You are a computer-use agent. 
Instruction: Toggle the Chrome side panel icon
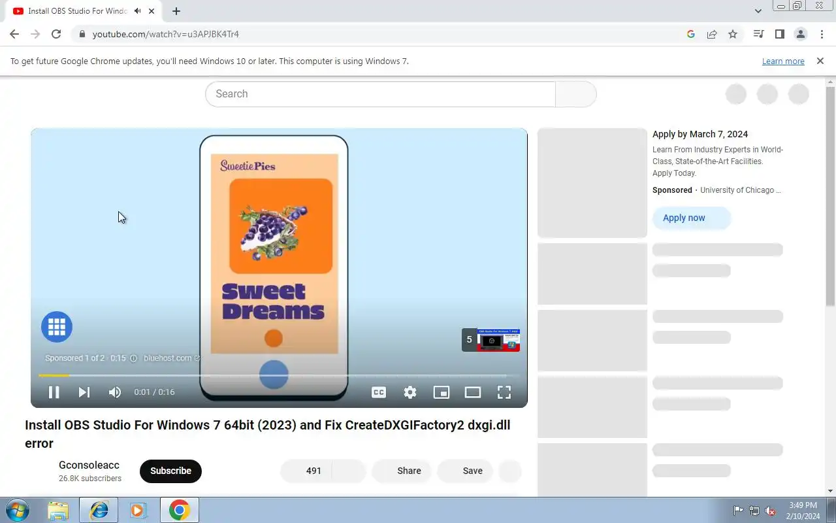coord(779,34)
